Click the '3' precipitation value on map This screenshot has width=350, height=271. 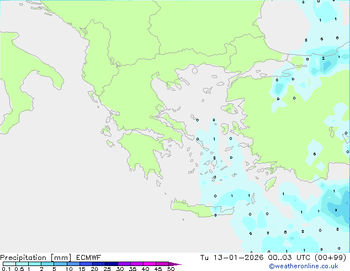(x=336, y=210)
